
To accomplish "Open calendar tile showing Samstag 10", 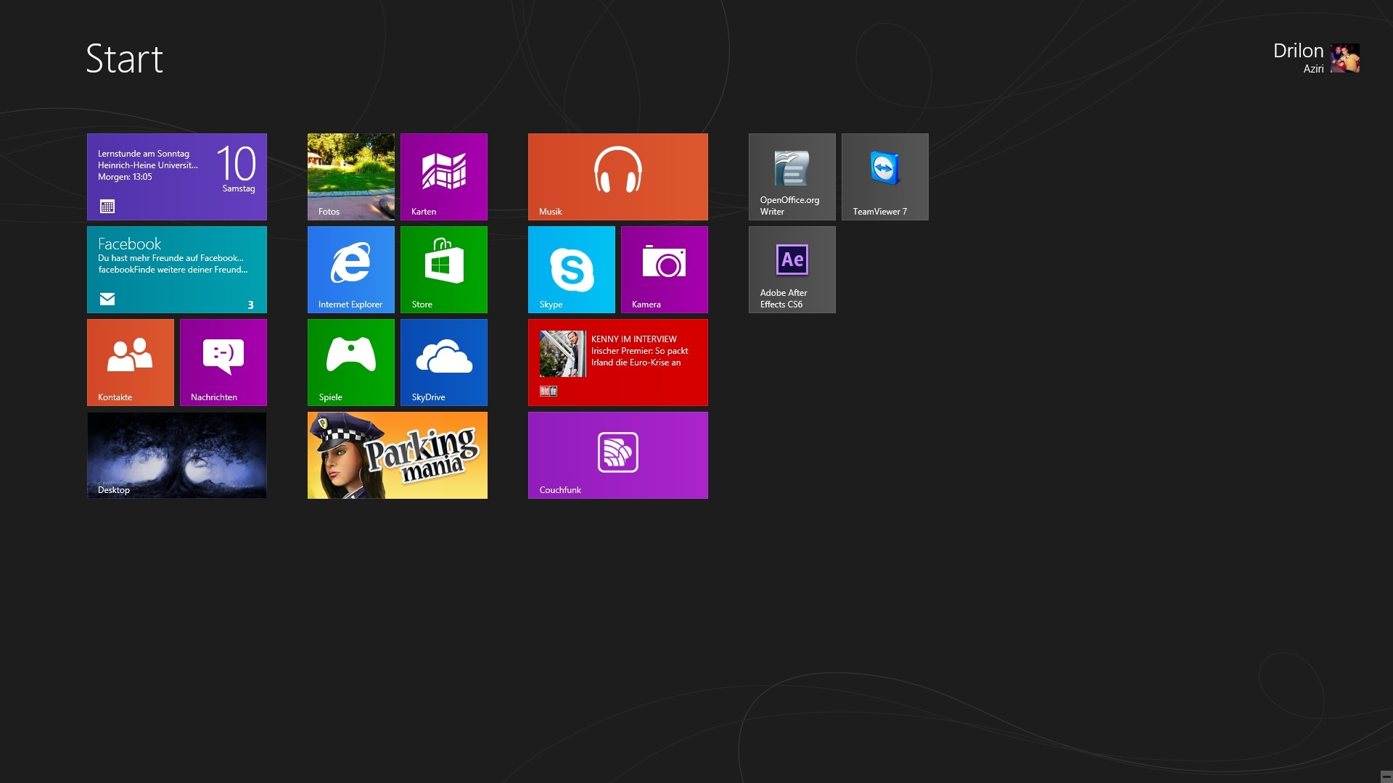I will [176, 176].
